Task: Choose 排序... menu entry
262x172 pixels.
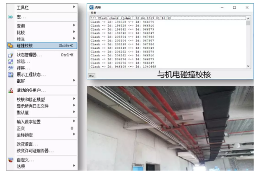Action: coord(42,68)
